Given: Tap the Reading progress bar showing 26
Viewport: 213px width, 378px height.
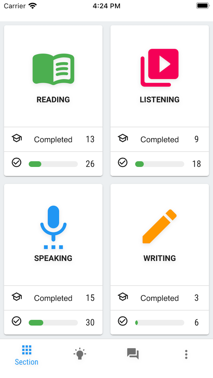Looking at the screenshot, I should [x=53, y=164].
